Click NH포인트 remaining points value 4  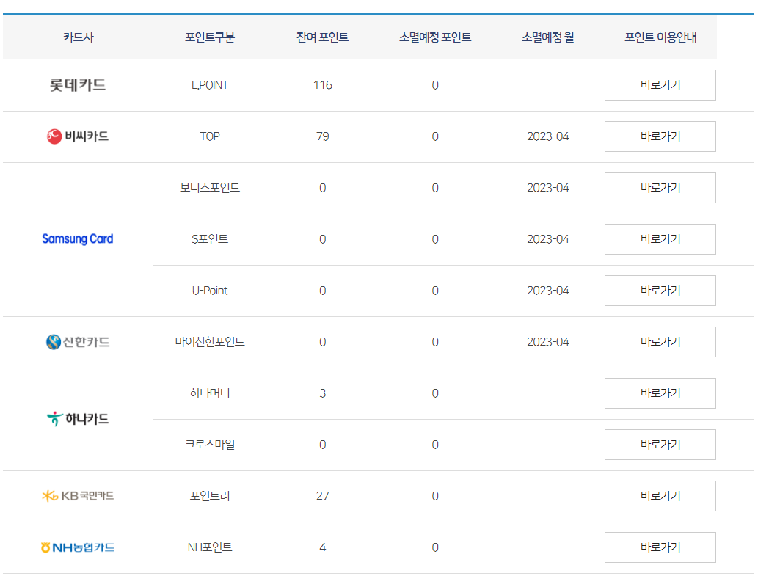(x=322, y=547)
